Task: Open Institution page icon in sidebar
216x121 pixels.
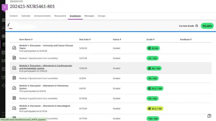Action: [x=3, y=20]
